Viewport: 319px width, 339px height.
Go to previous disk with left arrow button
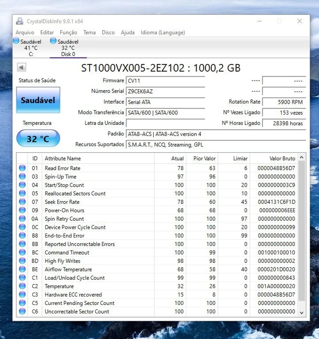point(21,67)
